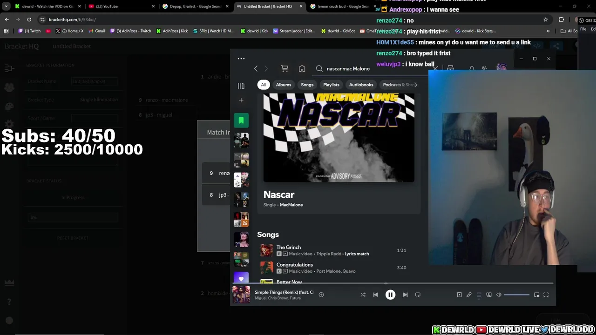Click the cart icon beside Home in Spotify
The height and width of the screenshot is (335, 596).
coord(284,68)
